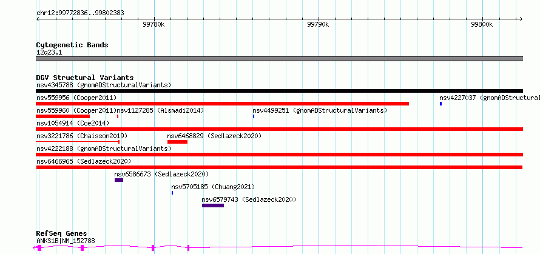Image resolution: width=540 pixels, height=254 pixels.
Task: Click the nsv6586673 purple variant bar
Action: coord(119,180)
